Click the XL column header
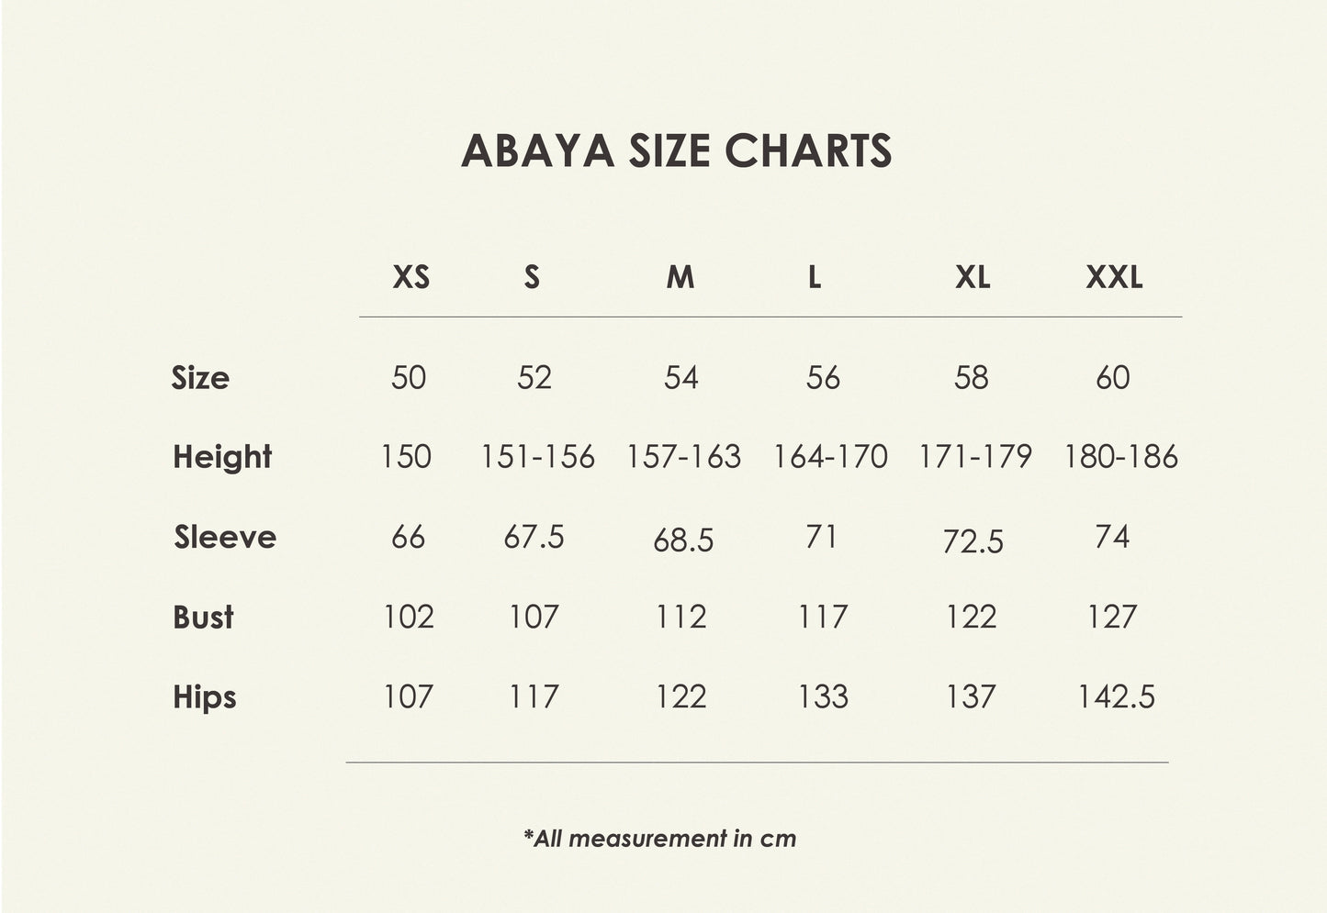 click(972, 277)
